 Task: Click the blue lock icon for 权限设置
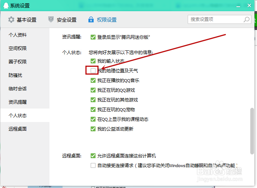pos(91,19)
